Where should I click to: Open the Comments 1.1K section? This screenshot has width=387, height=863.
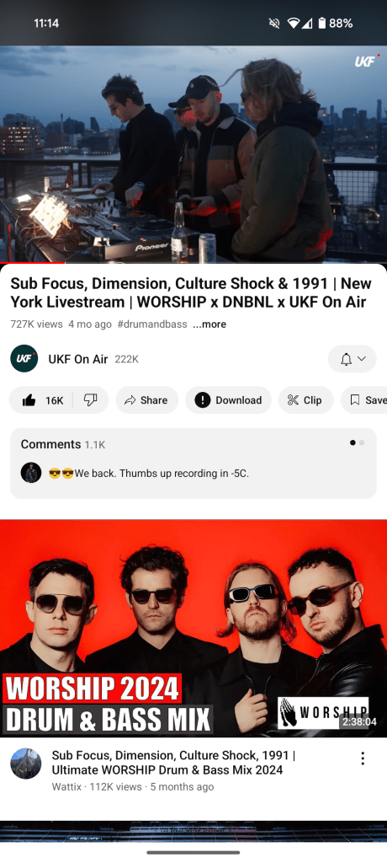click(x=193, y=464)
